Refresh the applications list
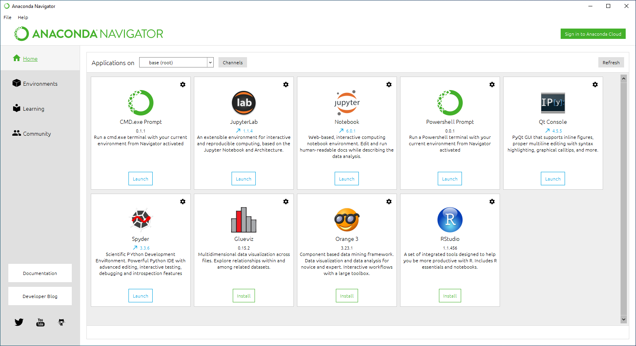636x346 pixels. (611, 62)
